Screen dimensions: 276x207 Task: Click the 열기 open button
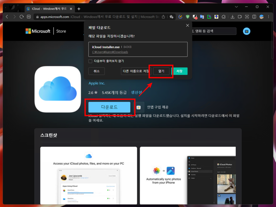pyautogui.click(x=161, y=71)
